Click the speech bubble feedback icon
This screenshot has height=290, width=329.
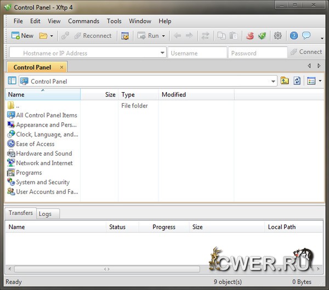pos(307,36)
